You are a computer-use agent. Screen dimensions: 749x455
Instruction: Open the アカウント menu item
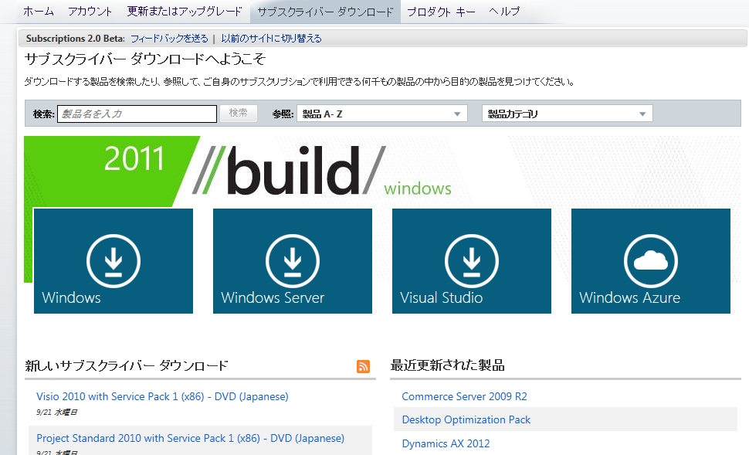point(90,11)
